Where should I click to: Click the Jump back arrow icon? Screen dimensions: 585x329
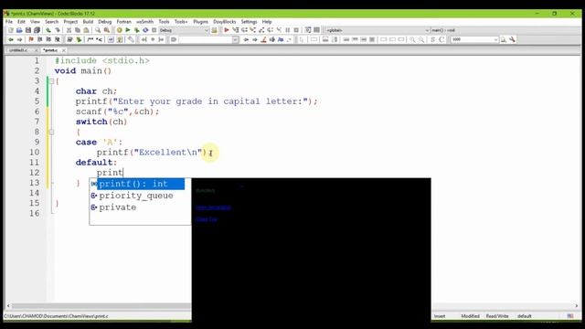[x=11, y=39]
